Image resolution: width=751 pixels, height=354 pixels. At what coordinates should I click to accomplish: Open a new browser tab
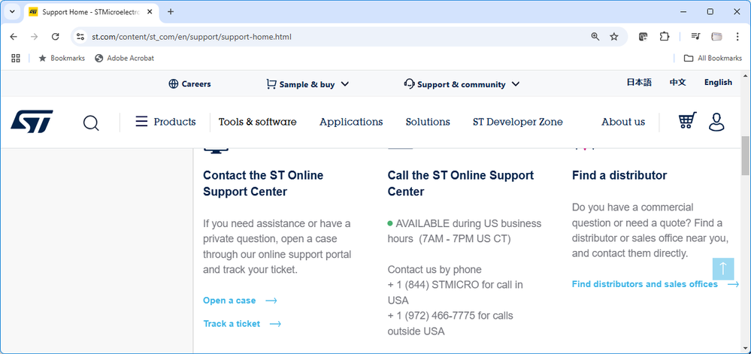(171, 11)
